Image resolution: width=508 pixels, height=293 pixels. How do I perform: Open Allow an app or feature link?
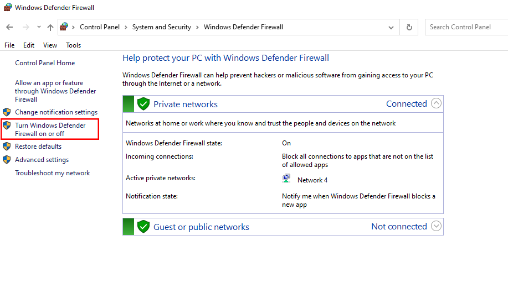pos(55,91)
